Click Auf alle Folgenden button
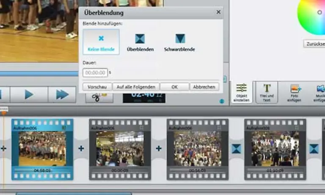 click(x=136, y=86)
